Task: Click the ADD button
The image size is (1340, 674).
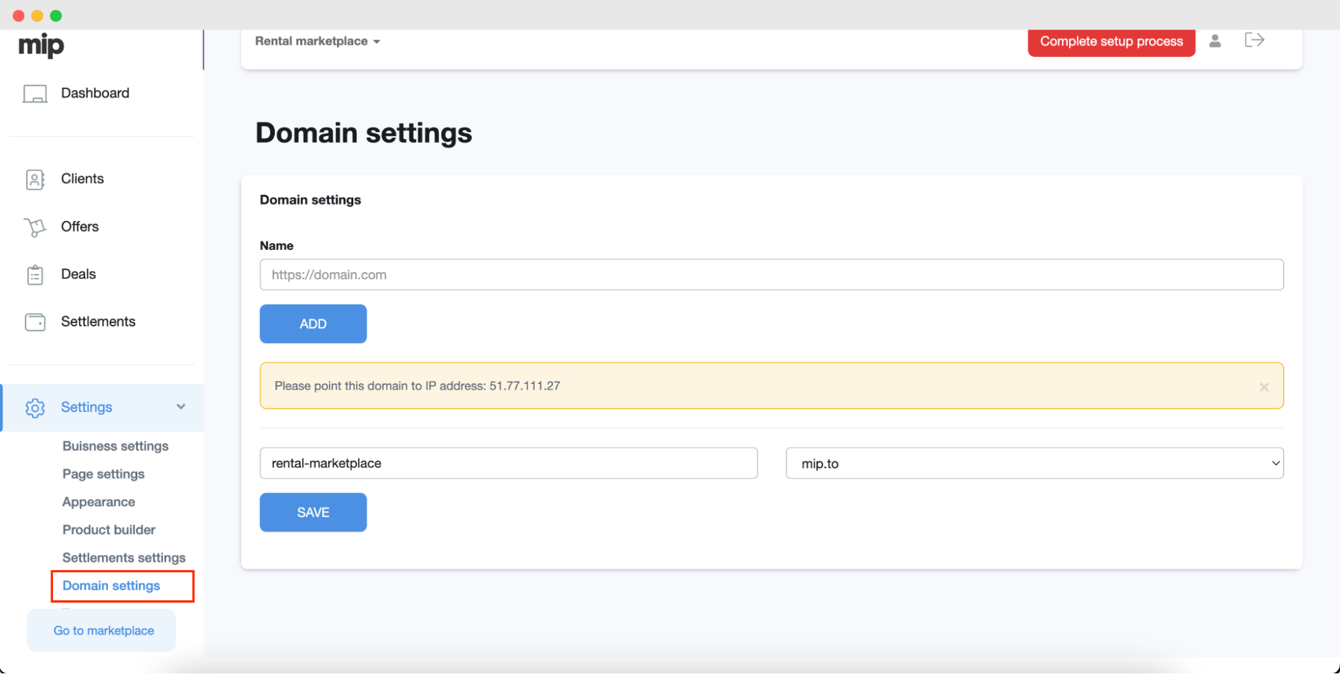Action: coord(313,324)
